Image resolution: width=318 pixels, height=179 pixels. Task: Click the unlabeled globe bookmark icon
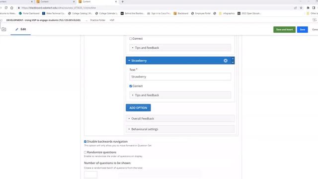[x=215, y=13]
